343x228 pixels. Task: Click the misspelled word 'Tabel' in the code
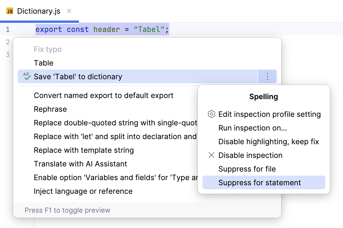(150, 29)
